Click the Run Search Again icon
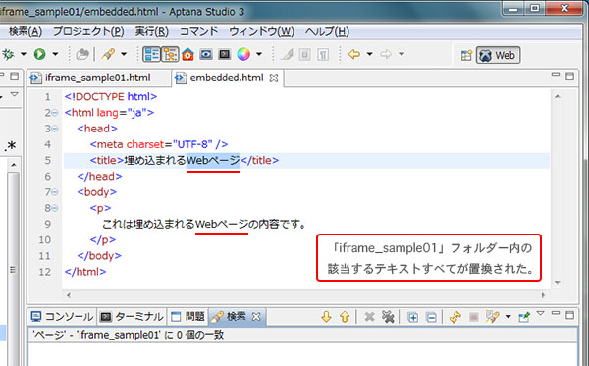Screen dimensions: 589x366 (455, 317)
